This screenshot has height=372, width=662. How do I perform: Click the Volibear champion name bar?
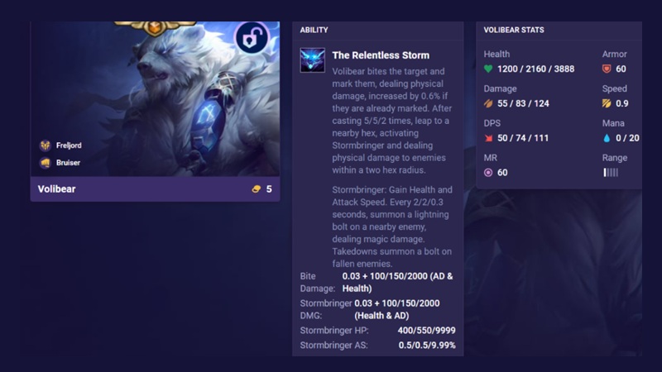tap(155, 189)
